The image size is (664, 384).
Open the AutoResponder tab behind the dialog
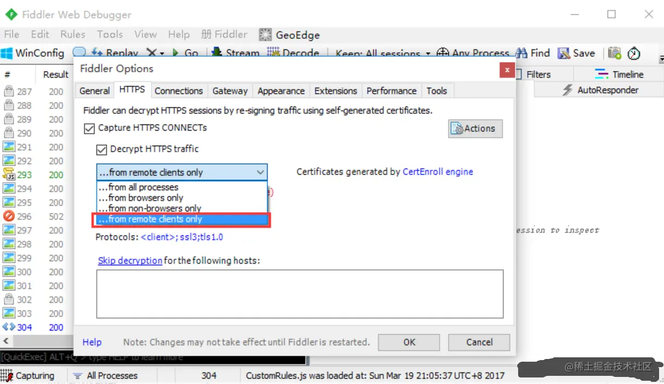tap(601, 90)
